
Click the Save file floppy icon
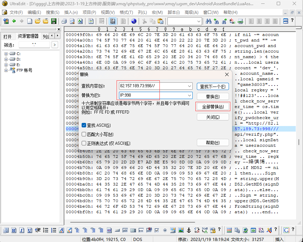click(54, 21)
